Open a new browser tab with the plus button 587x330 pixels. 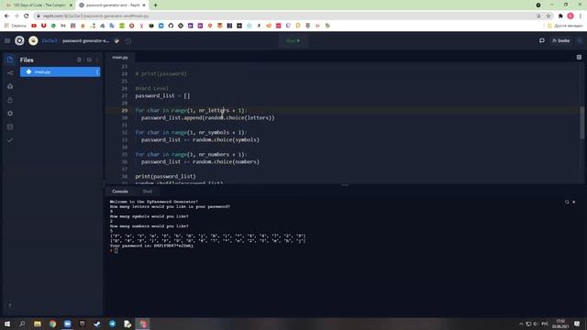[x=155, y=5]
